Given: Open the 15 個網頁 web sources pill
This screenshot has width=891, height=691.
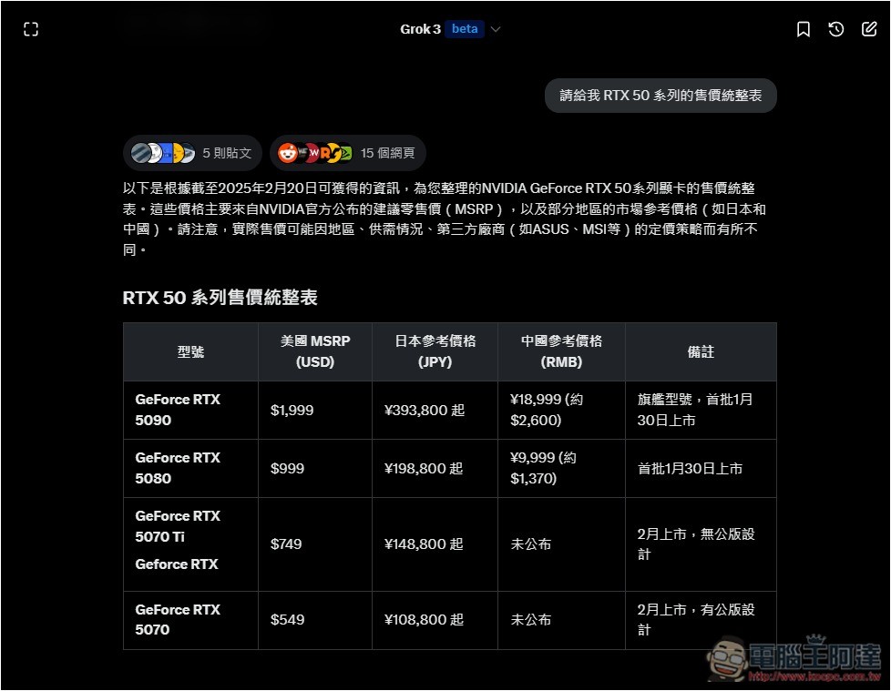Looking at the screenshot, I should pos(348,153).
